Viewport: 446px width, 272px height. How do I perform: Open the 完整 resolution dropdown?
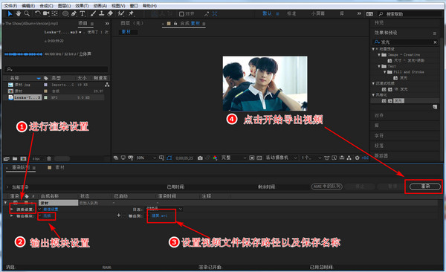point(233,158)
